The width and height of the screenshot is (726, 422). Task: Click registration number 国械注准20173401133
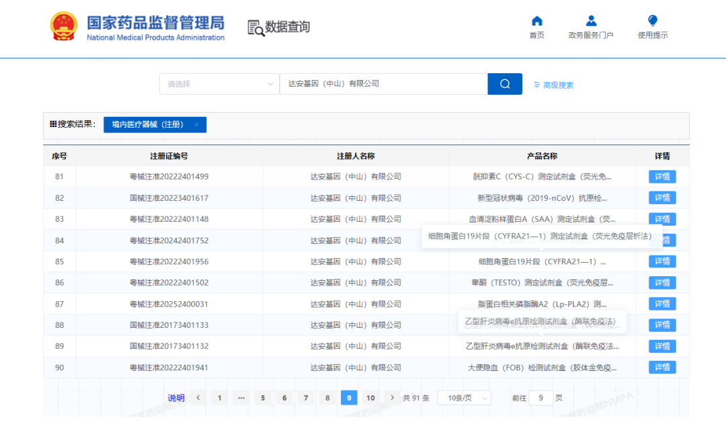pos(169,325)
